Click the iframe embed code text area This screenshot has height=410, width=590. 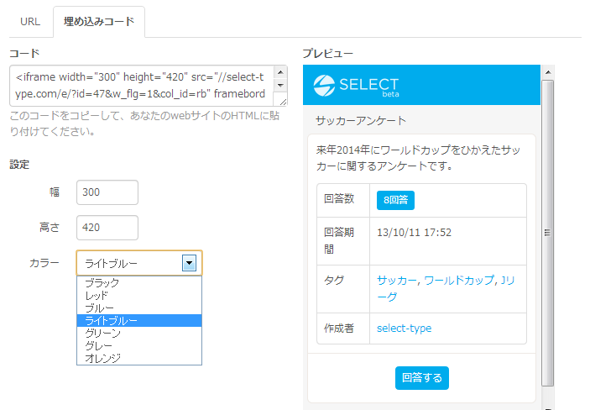[x=148, y=85]
